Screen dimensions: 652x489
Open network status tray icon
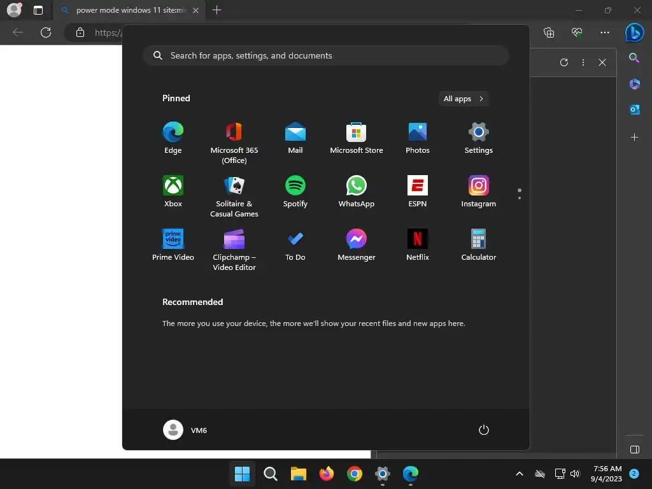560,474
